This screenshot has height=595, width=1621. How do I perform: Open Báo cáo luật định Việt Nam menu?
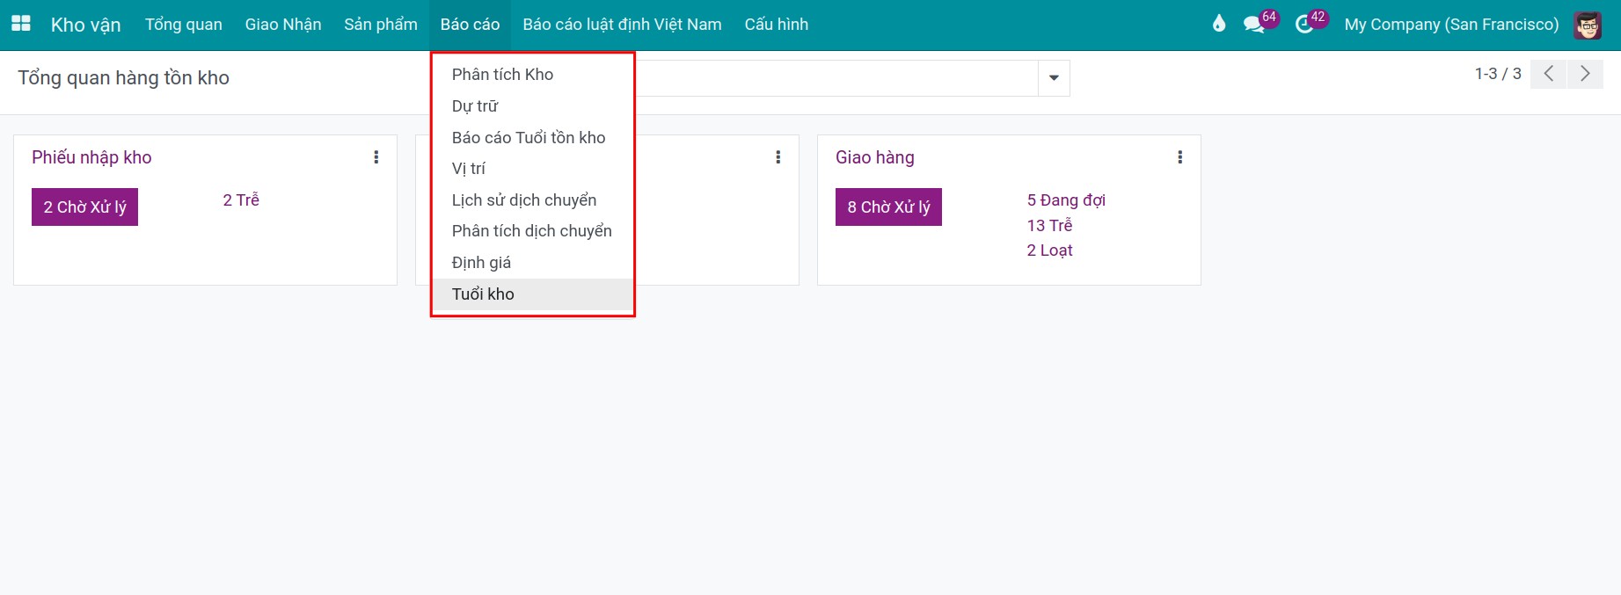(x=622, y=25)
